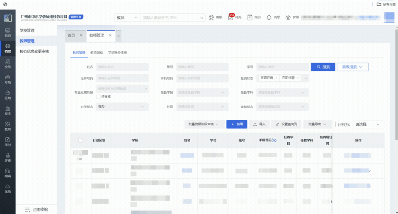Click the 新增 button
Viewport: 398px width, 214px height.
tap(237, 124)
